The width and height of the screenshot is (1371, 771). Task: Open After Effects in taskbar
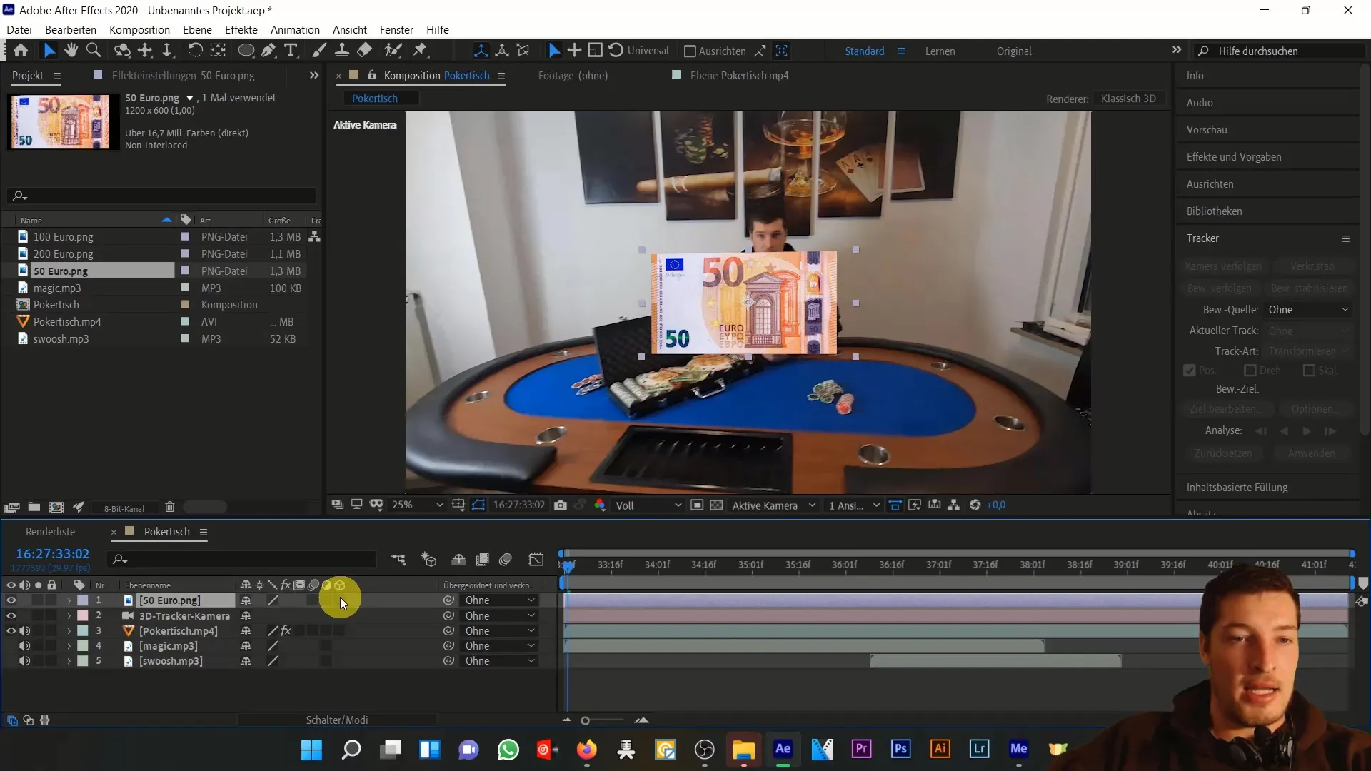[783, 749]
